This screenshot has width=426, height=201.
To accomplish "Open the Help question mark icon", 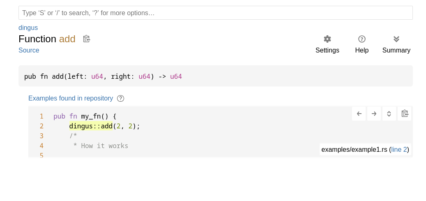I will click(362, 39).
